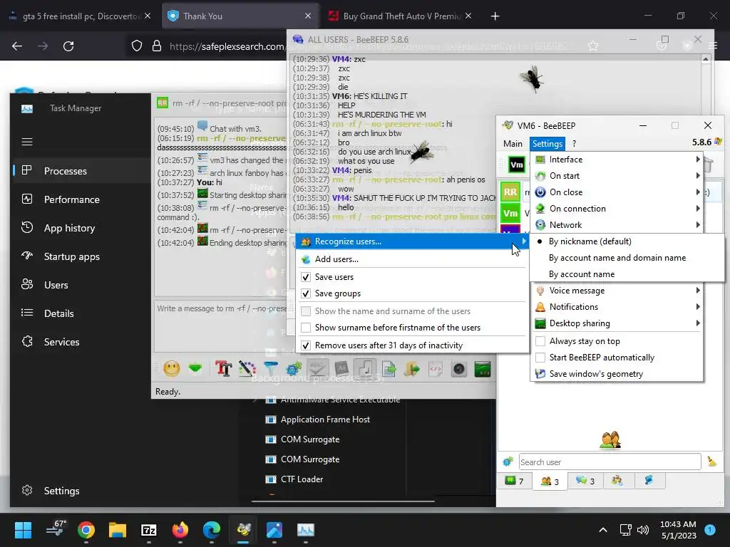
Task: Reload the page in the browser
Action: [68, 46]
